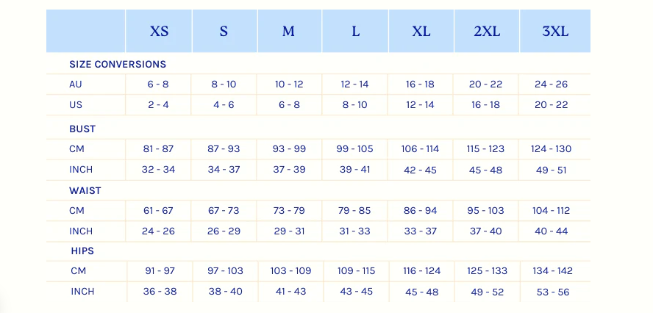The width and height of the screenshot is (653, 313).
Task: Select AU size 6 - 8 cell
Action: tap(158, 84)
